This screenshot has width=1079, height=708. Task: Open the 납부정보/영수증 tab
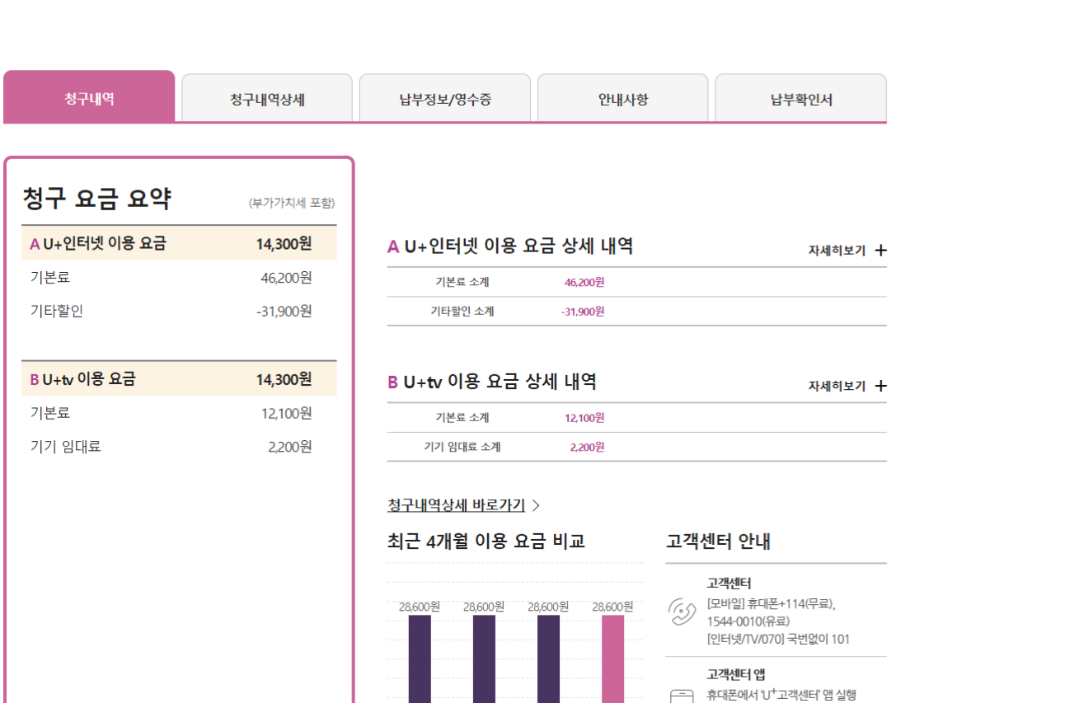pos(445,100)
